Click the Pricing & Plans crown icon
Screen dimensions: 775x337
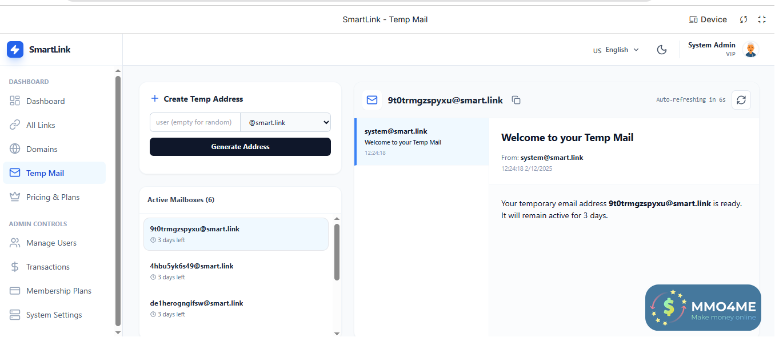(x=15, y=197)
